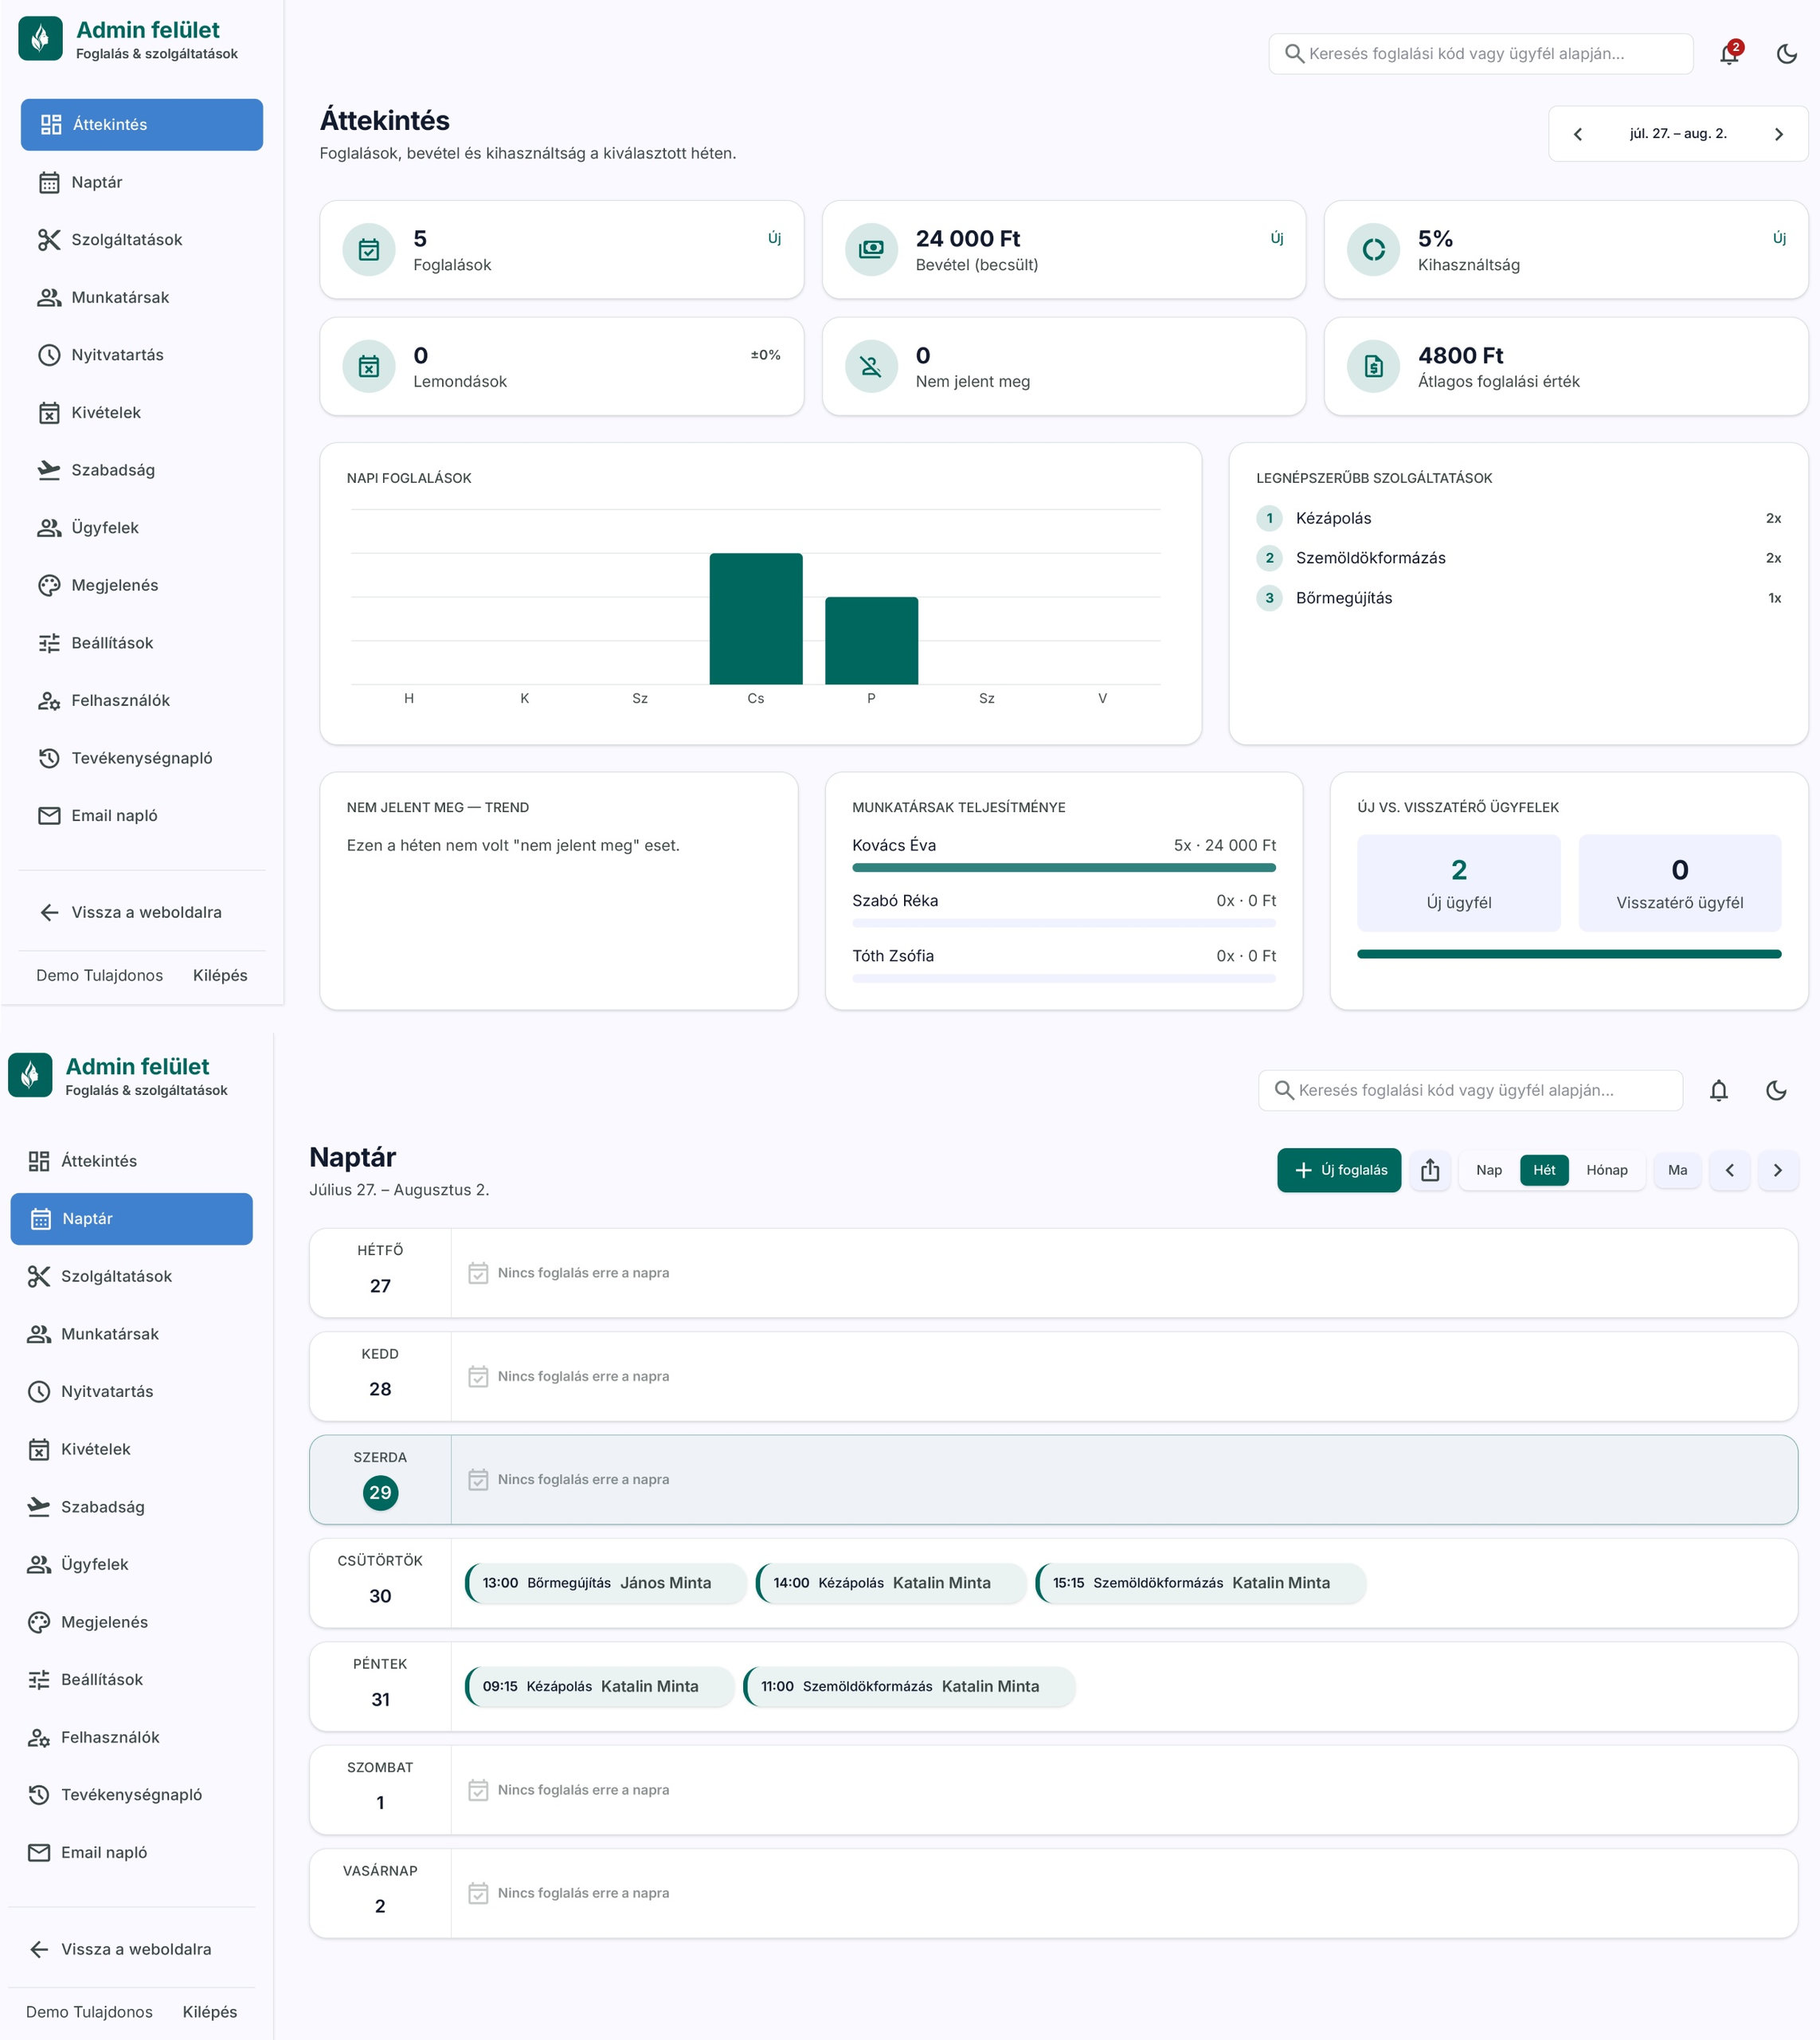The width and height of the screenshot is (1820, 2040).
Task: Switch calendar to Hét view
Action: (x=1544, y=1171)
